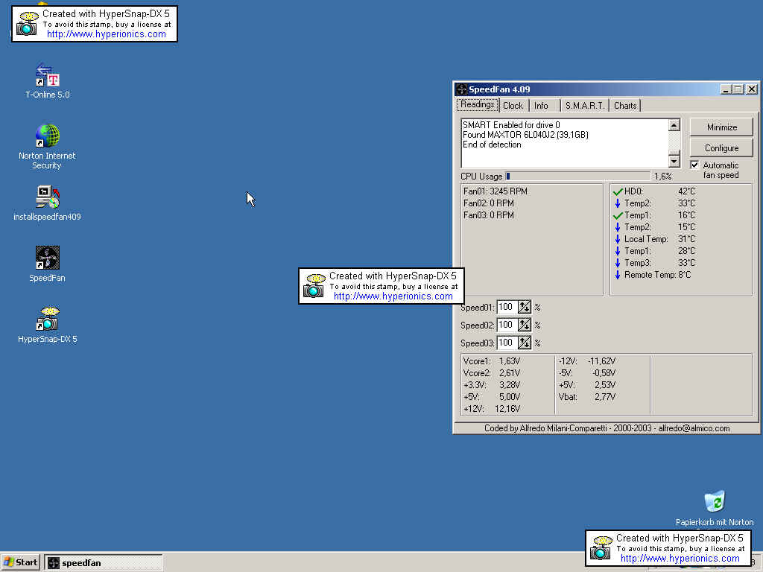This screenshot has width=763, height=572.
Task: Click into the Speed02 percentage field
Action: [507, 325]
